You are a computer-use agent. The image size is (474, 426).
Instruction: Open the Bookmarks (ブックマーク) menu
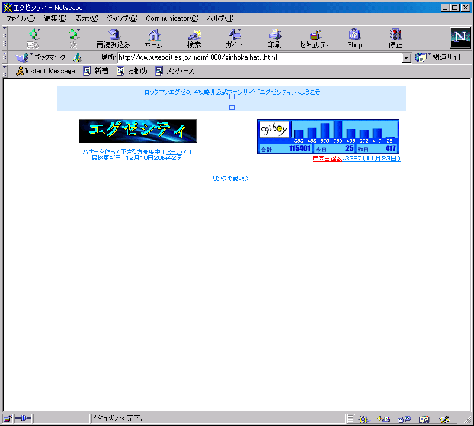click(41, 57)
